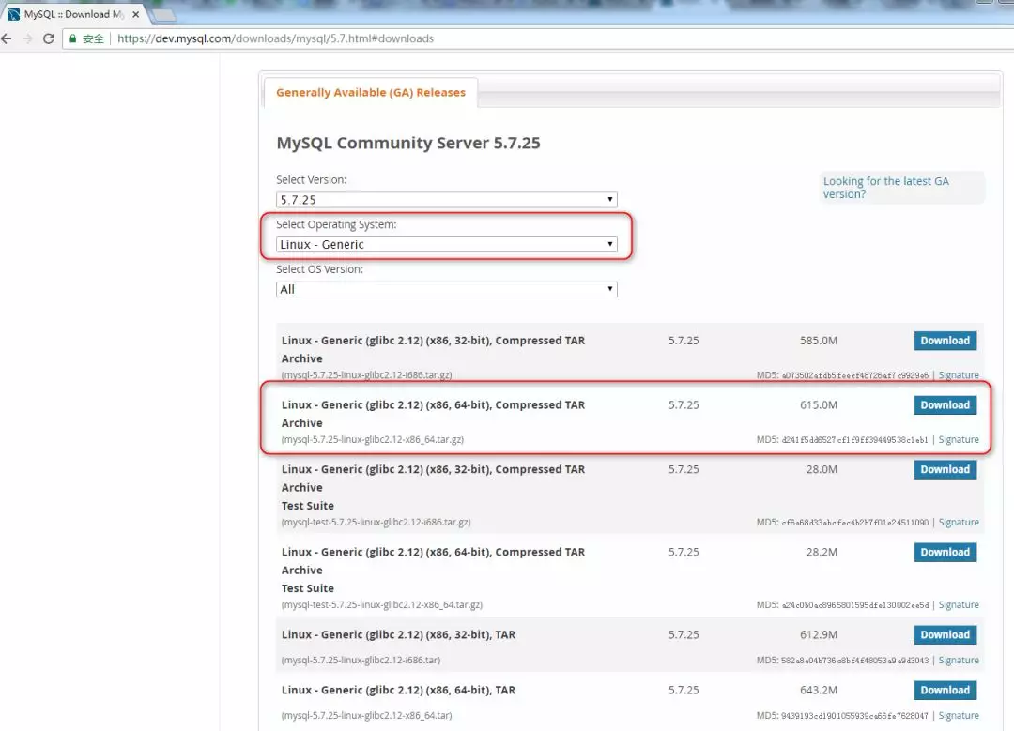Click file name (mysql-5.7.25-linux-glibc2.12-i686.tar)

point(361,661)
